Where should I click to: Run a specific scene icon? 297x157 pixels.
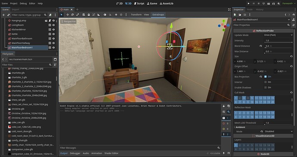(x=273, y=3)
